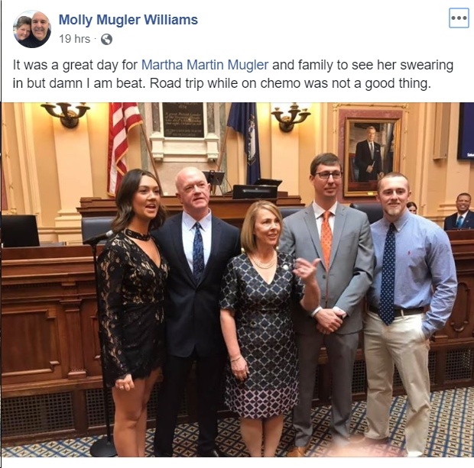Open Molly Mugler Williams profile name link
The width and height of the screenshot is (474, 468).
[128, 20]
